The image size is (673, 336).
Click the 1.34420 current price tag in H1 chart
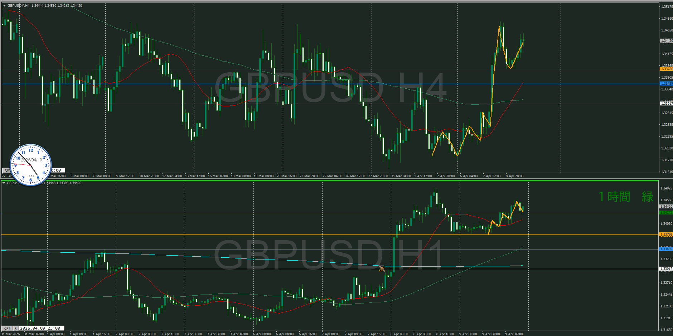666,206
